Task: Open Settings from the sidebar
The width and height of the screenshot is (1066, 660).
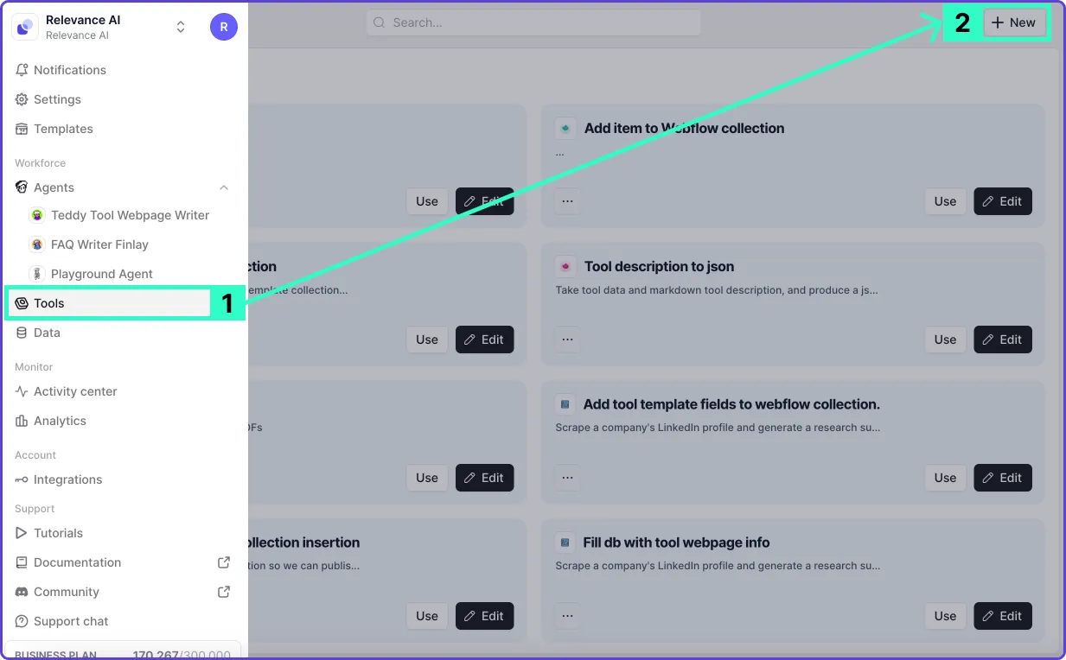Action: 57,99
